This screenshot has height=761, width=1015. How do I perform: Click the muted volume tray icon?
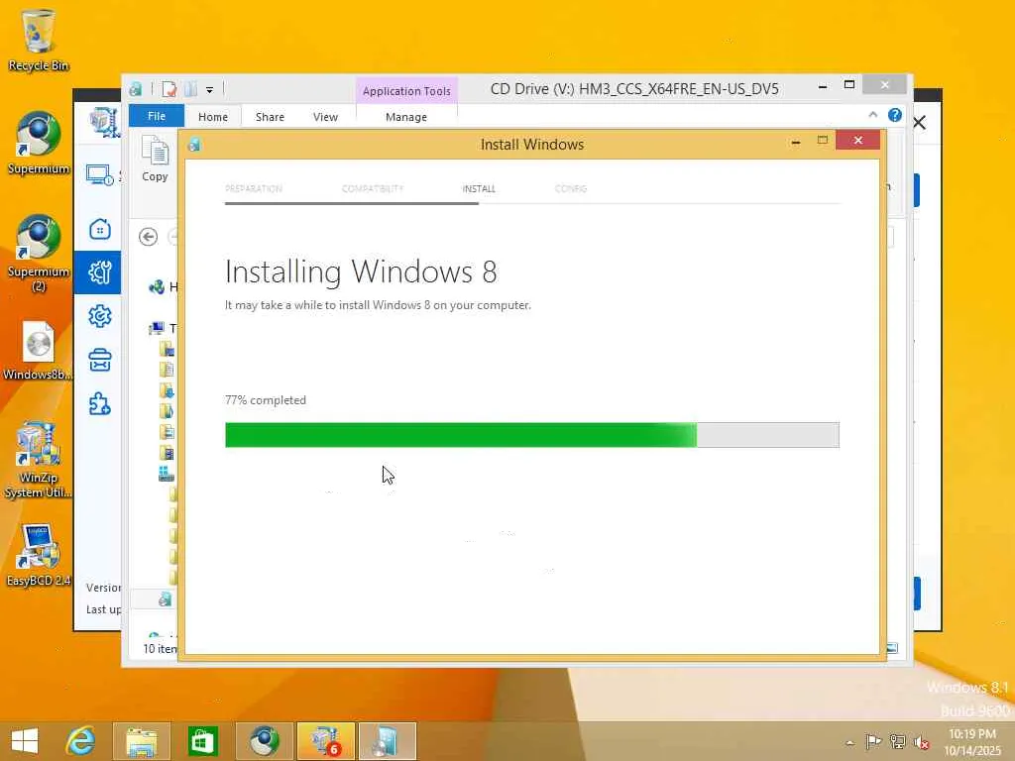921,742
